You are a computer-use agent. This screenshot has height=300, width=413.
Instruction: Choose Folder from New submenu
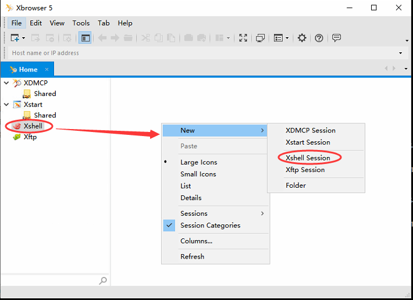[x=295, y=185]
